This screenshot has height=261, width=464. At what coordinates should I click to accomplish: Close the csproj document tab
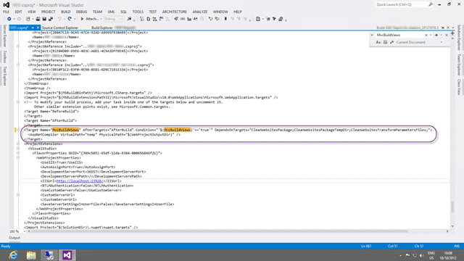pos(38,28)
